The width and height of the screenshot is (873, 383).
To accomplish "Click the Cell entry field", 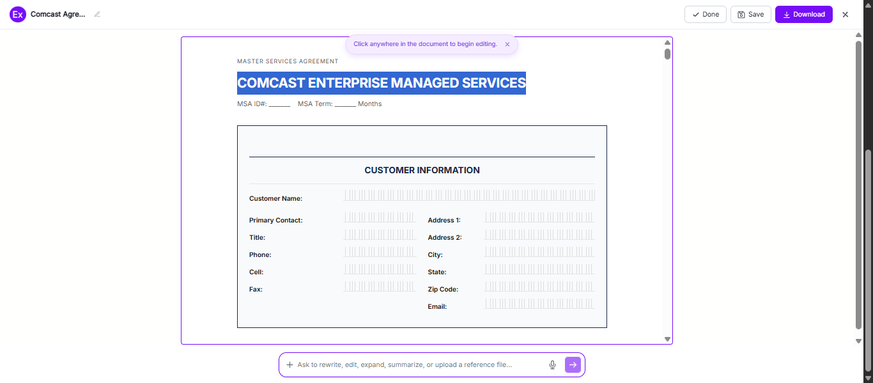I will (x=380, y=269).
